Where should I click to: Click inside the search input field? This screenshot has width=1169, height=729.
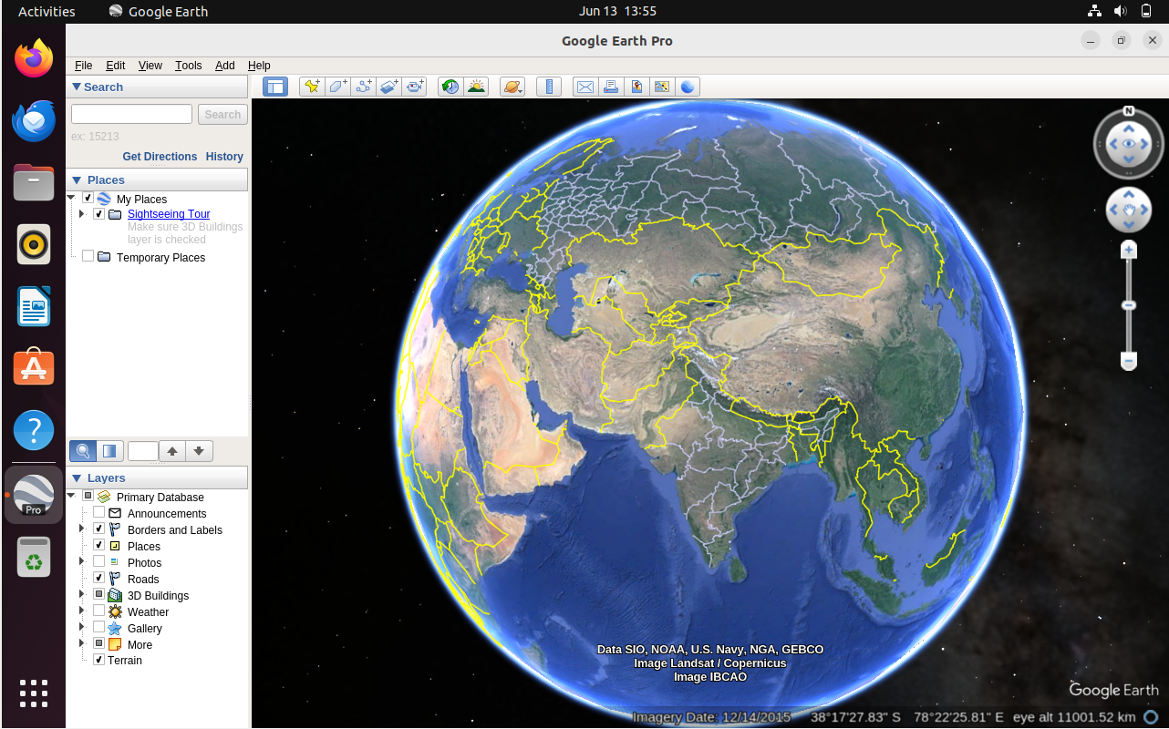click(x=132, y=114)
